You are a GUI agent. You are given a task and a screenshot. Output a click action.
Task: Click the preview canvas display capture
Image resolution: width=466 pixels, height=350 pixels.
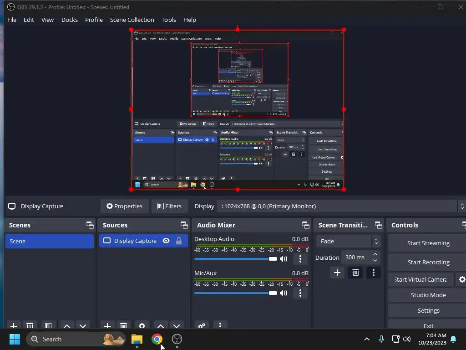(x=238, y=109)
